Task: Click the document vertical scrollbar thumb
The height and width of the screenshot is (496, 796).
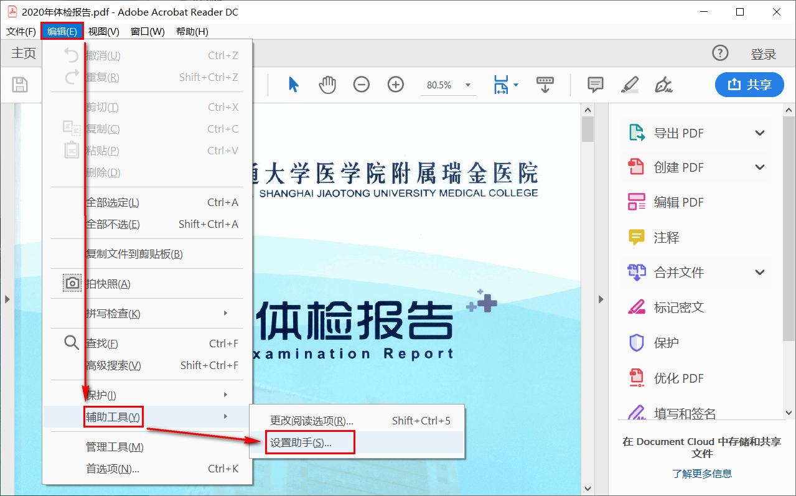Action: 588,128
